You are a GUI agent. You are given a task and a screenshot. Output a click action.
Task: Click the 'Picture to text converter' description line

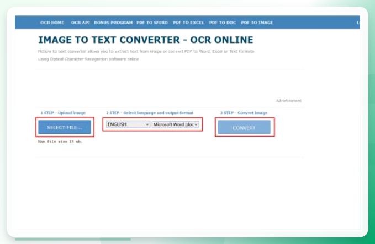point(146,52)
